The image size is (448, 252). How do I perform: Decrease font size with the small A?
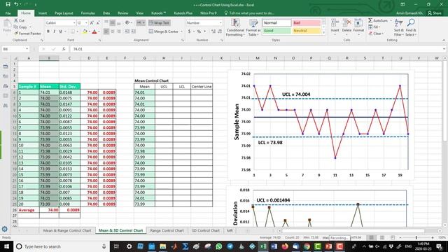coord(98,23)
